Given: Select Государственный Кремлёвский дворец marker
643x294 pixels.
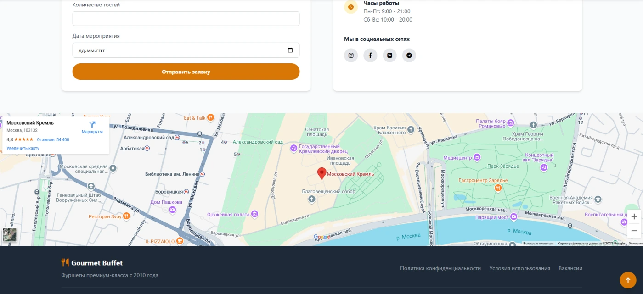Looking at the screenshot, I should (294, 148).
